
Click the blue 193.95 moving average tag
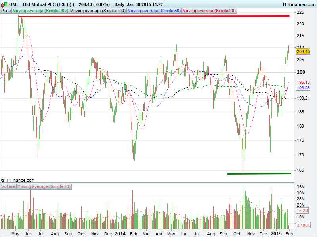click(303, 88)
